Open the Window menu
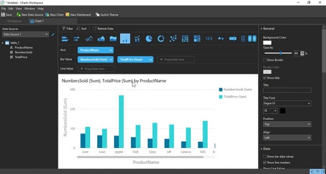The image size is (326, 174). pos(29,8)
